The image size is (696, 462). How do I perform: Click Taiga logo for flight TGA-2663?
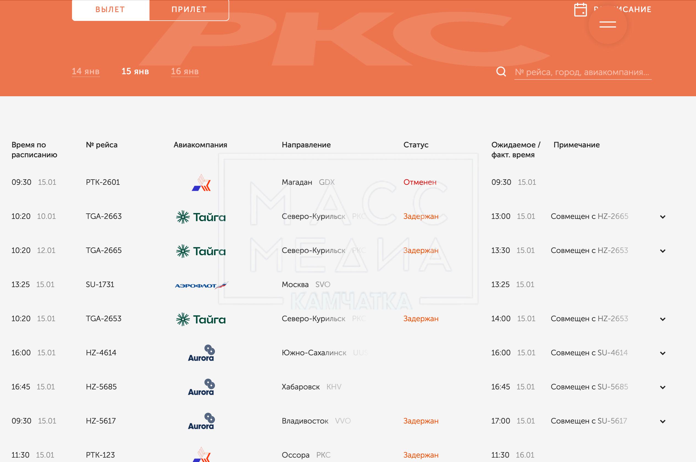pyautogui.click(x=201, y=217)
